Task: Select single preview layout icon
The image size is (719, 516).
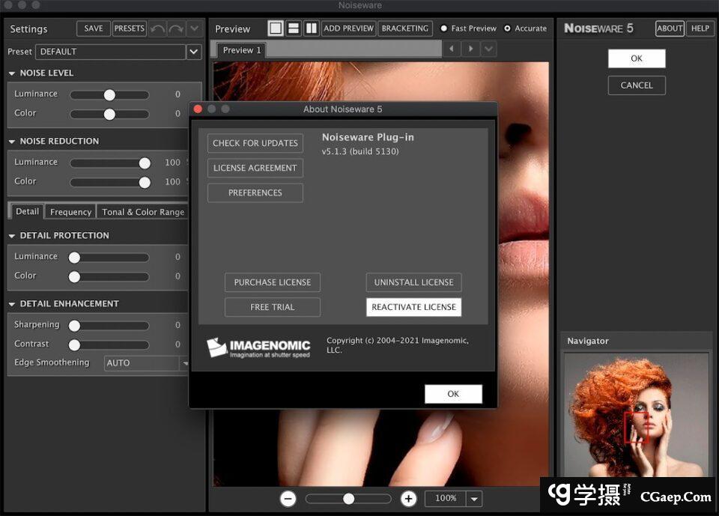Action: pos(276,28)
